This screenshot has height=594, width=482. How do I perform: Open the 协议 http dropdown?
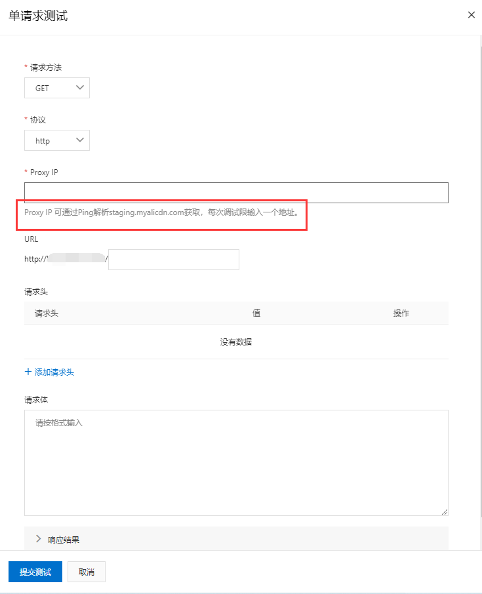[57, 140]
